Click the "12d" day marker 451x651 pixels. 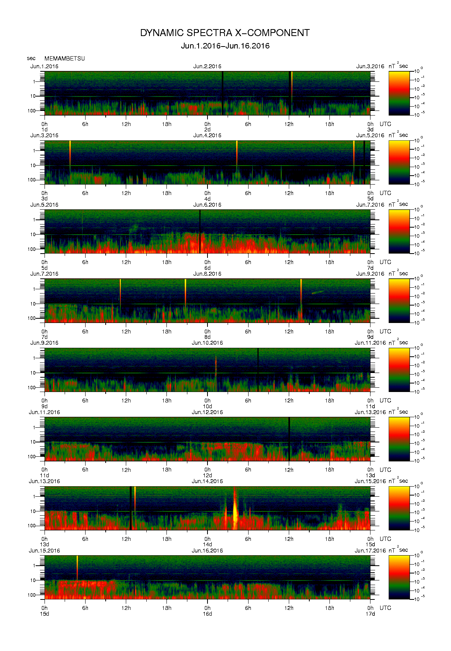coord(207,475)
